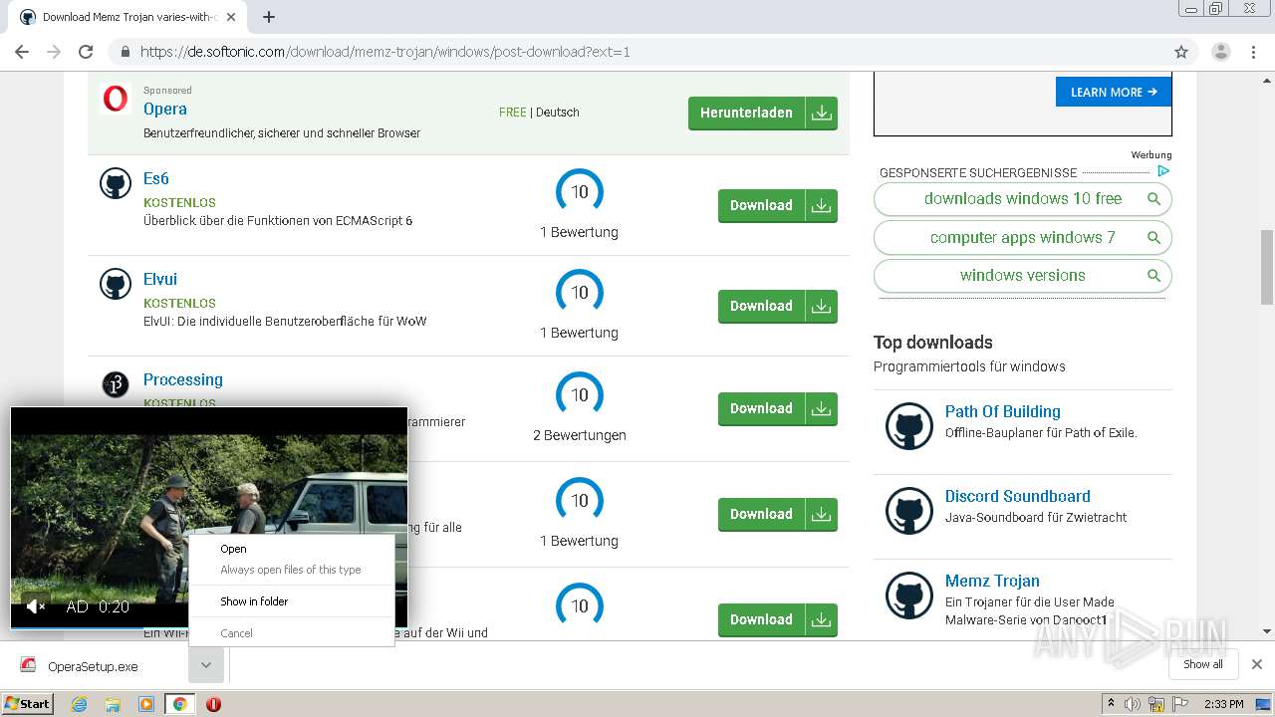Click Opera icon in taskbar
1275x717 pixels.
213,704
